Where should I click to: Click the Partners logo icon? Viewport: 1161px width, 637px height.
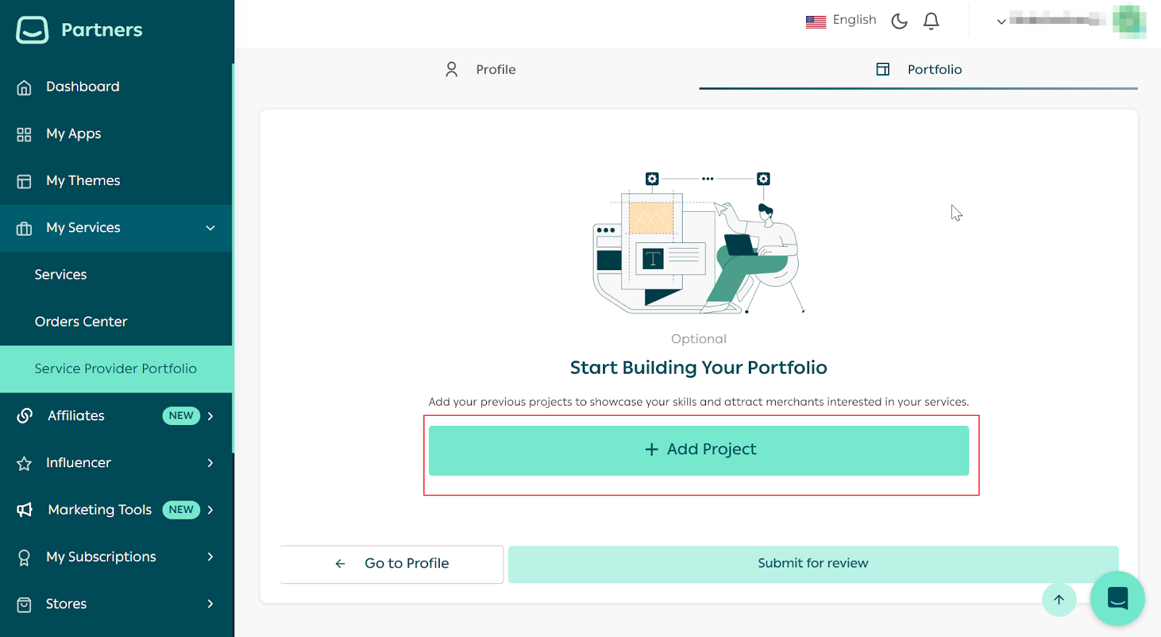pos(33,30)
